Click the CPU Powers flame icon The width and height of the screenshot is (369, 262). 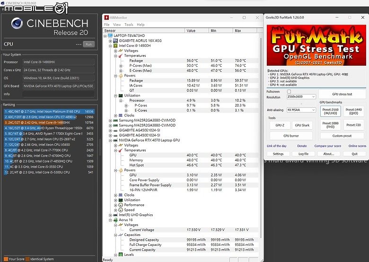tap(121, 76)
